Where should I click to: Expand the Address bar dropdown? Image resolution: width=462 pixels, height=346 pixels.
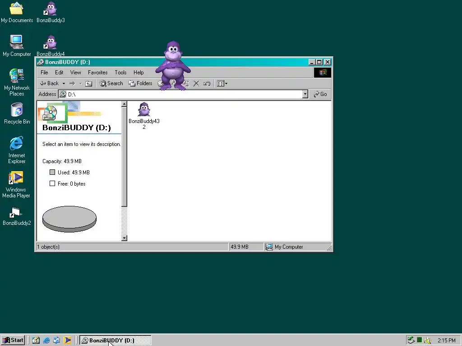click(x=305, y=94)
